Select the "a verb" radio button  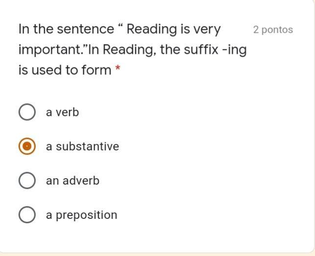[27, 112]
